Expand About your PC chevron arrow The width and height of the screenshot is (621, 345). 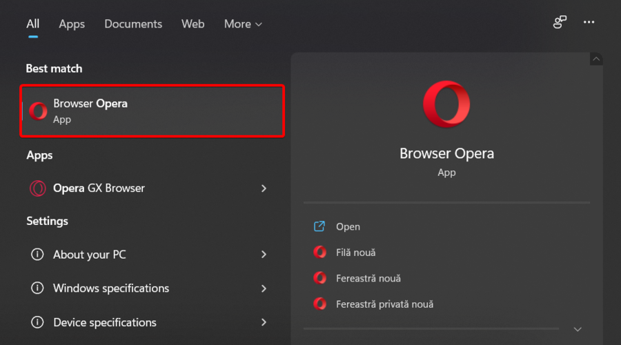click(264, 255)
